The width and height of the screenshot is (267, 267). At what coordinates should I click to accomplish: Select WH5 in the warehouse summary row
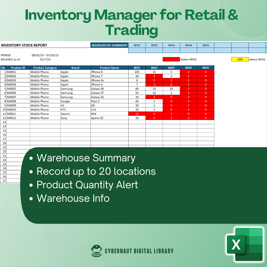click(206, 45)
